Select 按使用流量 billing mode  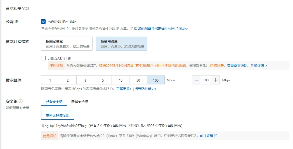coord(121,44)
